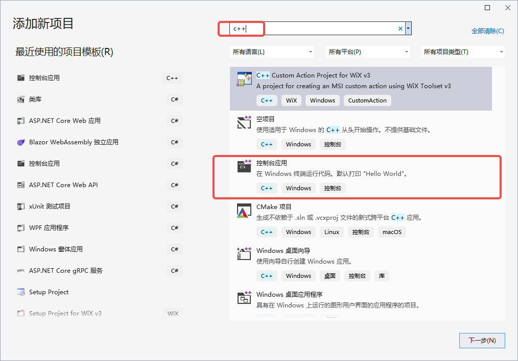Click the Windows 桌面向导 icon
The width and height of the screenshot is (518, 361).
(x=244, y=254)
